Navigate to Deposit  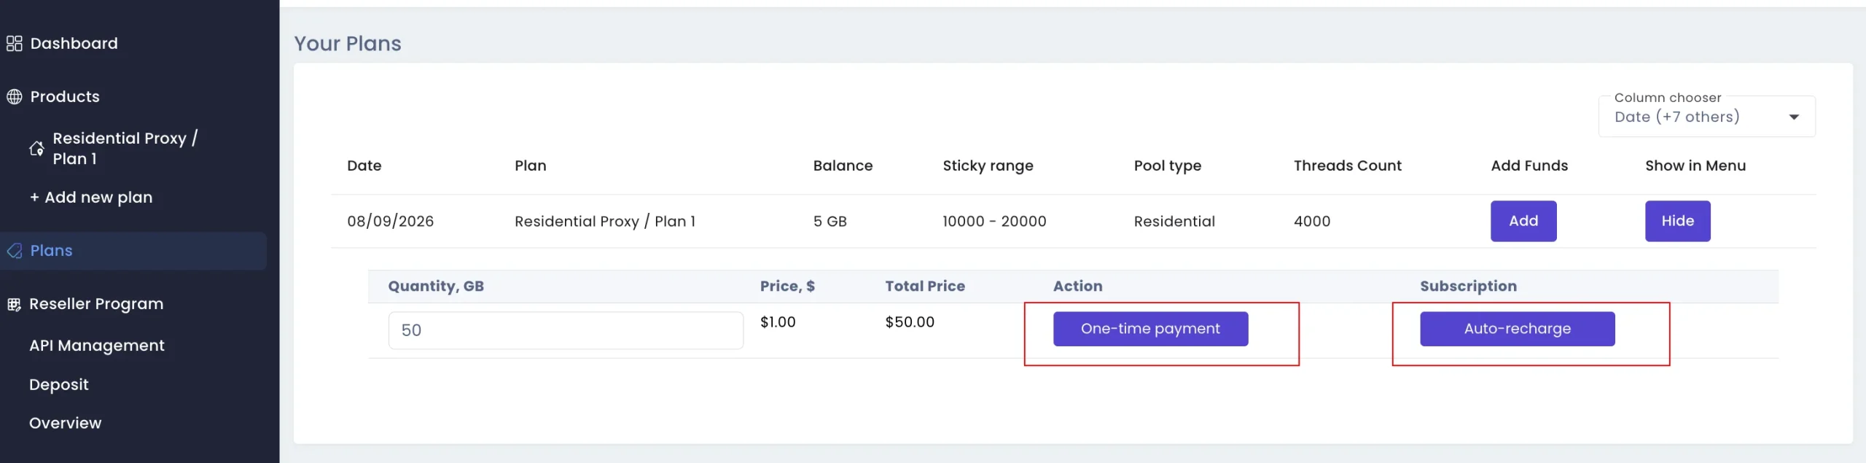pos(59,385)
